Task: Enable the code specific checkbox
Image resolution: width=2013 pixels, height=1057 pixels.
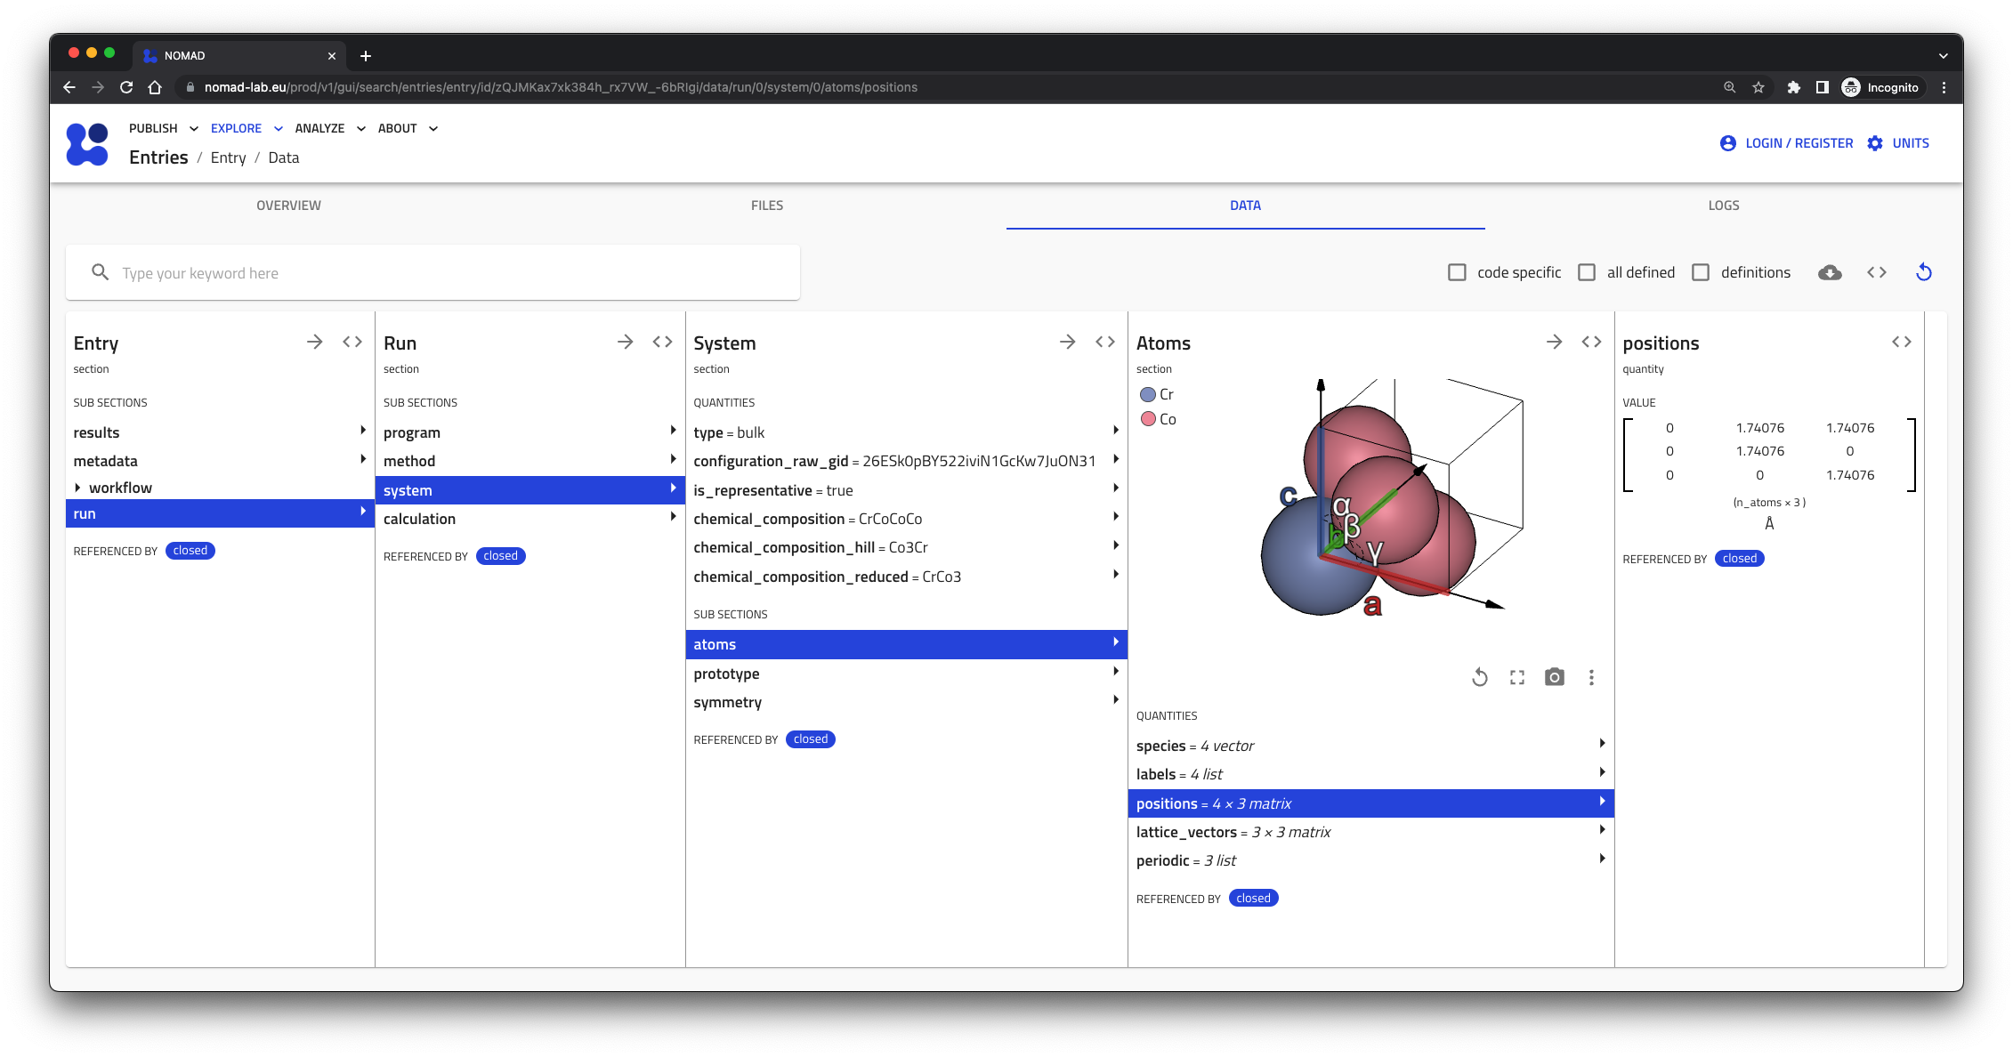Action: [1457, 271]
